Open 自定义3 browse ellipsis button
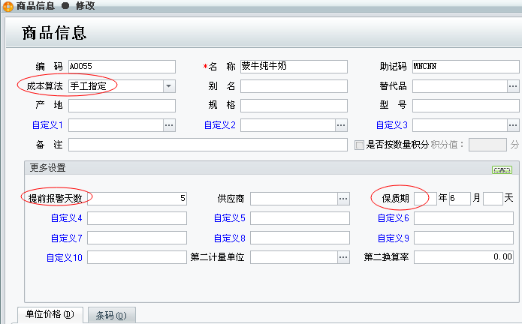The width and height of the screenshot is (522, 324). pos(513,125)
